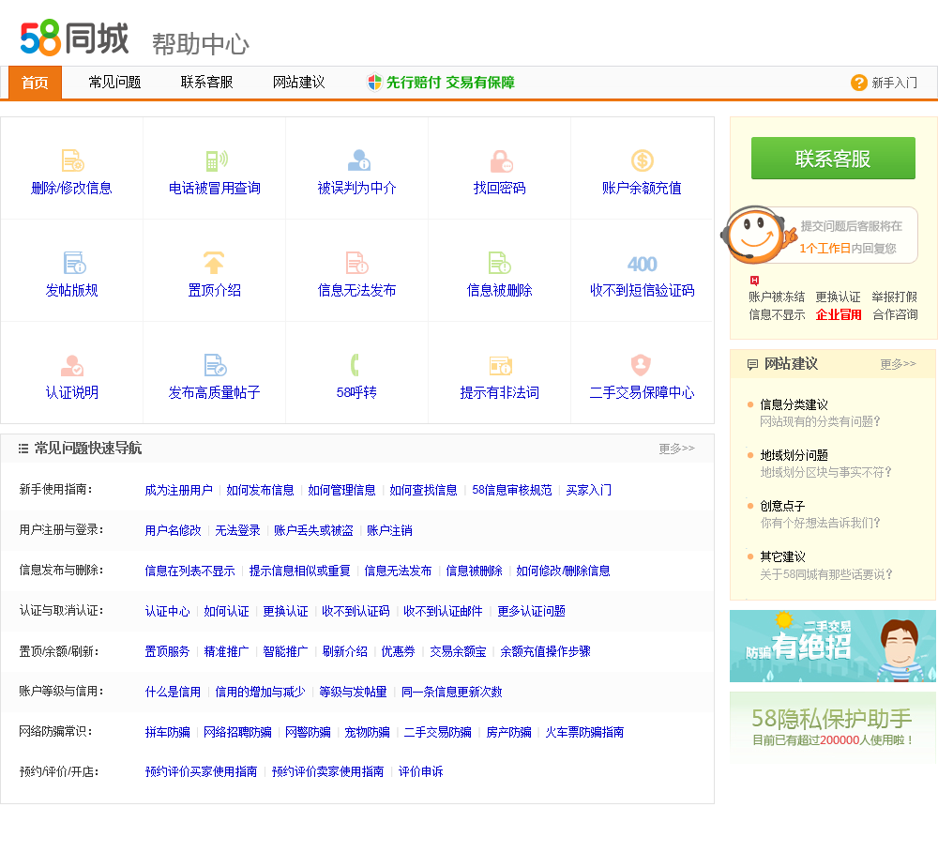Open the 常见问题 tab
Image resolution: width=938 pixels, height=853 pixels.
pyautogui.click(x=114, y=83)
